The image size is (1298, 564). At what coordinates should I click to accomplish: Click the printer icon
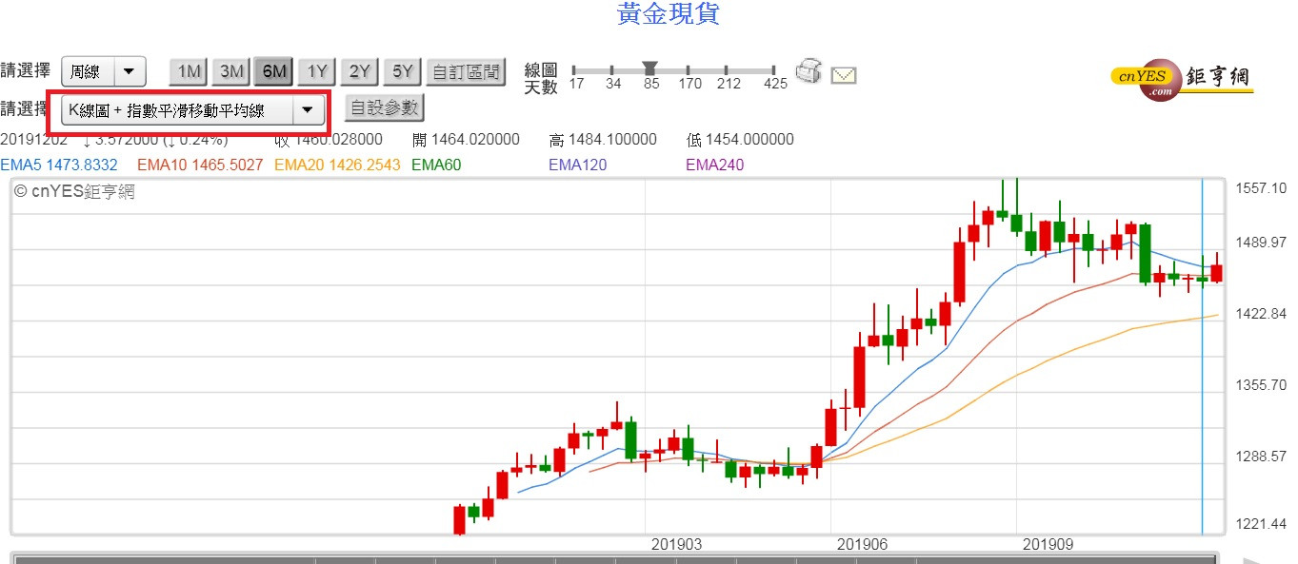pyautogui.click(x=809, y=71)
